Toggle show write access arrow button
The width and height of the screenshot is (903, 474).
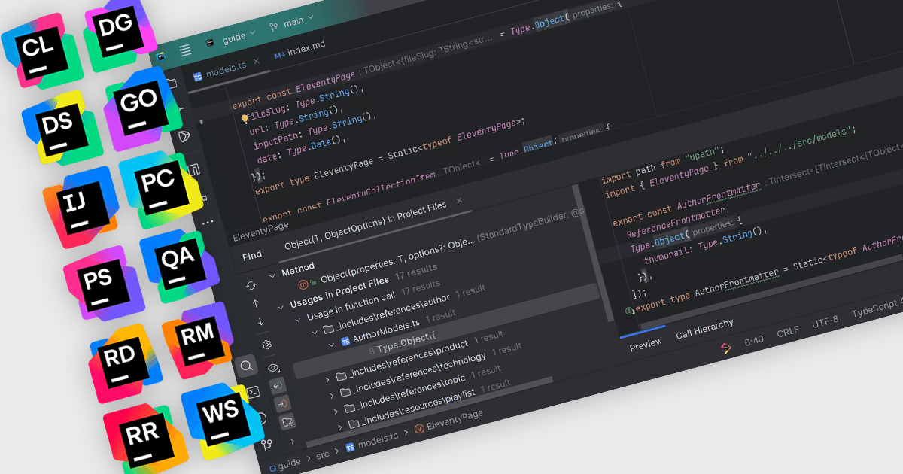point(282,403)
